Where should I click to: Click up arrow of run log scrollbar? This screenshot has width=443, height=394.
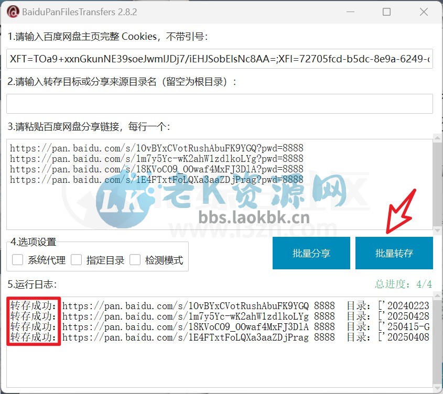(x=438, y=295)
